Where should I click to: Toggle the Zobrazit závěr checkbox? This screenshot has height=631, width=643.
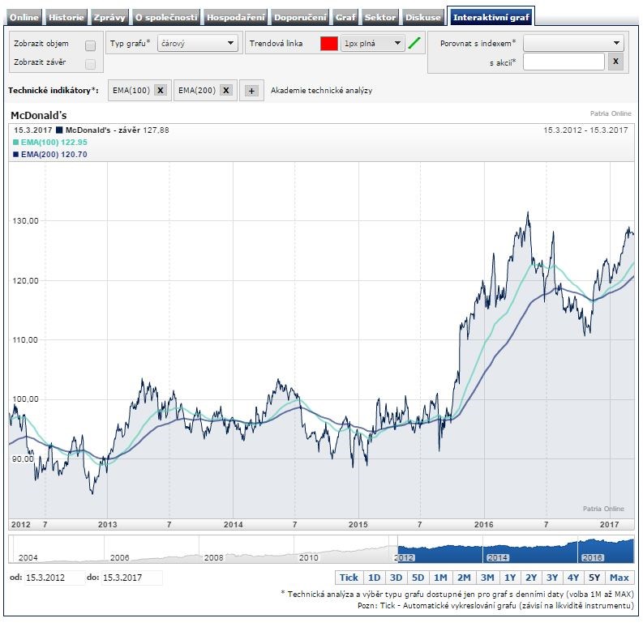click(90, 64)
